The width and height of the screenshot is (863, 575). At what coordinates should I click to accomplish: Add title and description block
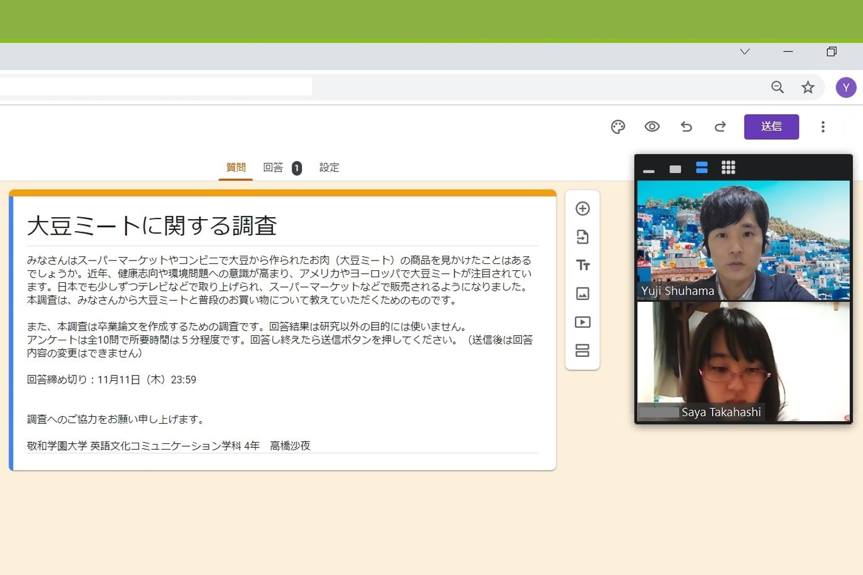[582, 265]
